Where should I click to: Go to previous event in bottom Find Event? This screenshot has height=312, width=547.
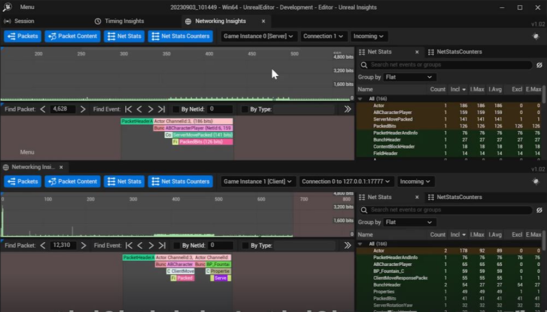[x=140, y=246]
